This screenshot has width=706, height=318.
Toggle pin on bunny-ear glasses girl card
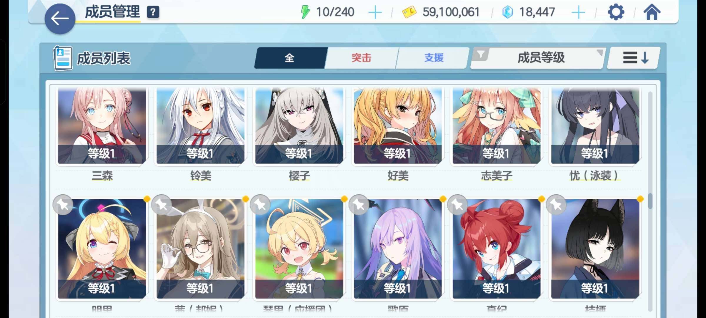coord(161,205)
